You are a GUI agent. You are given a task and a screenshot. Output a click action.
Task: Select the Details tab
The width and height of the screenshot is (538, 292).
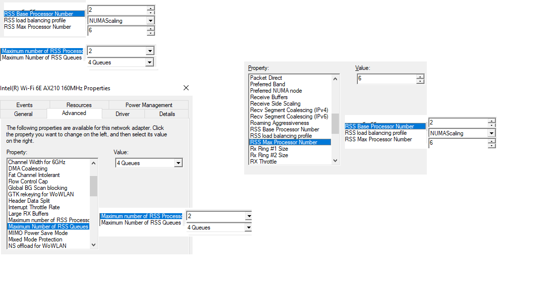click(167, 114)
